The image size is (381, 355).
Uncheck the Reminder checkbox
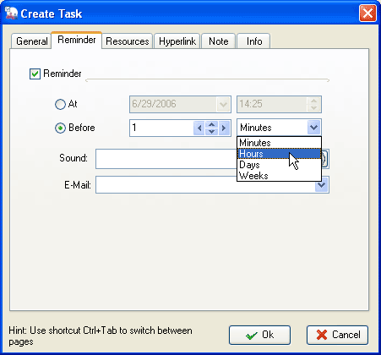[35, 74]
